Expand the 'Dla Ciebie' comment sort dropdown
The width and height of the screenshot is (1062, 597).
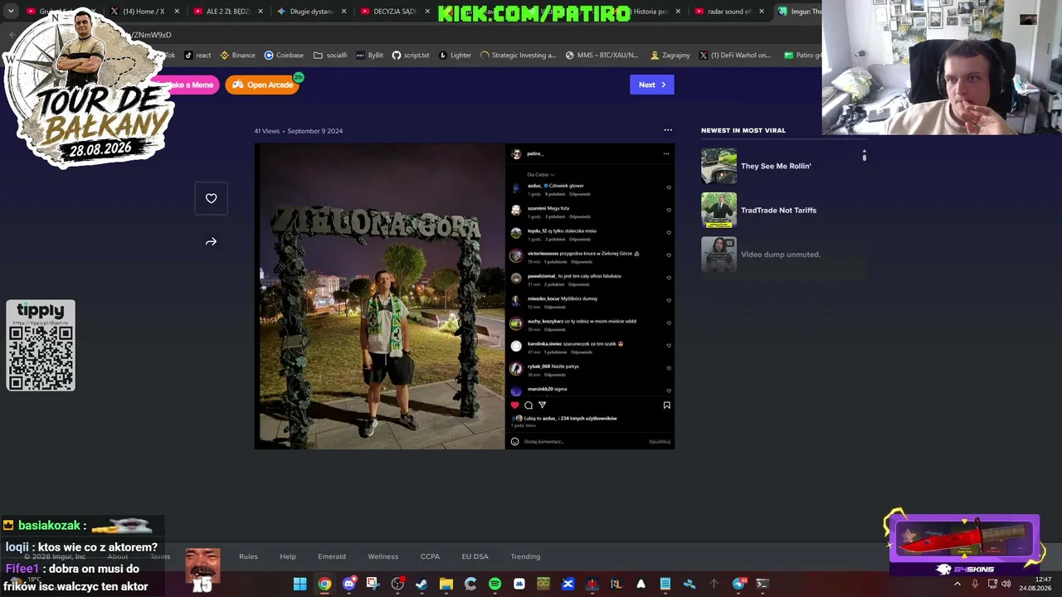tap(541, 175)
